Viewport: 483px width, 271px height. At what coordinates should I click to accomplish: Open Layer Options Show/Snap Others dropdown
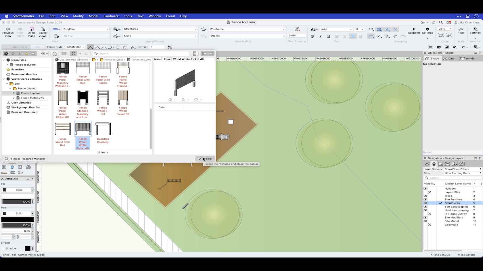tap(463, 169)
